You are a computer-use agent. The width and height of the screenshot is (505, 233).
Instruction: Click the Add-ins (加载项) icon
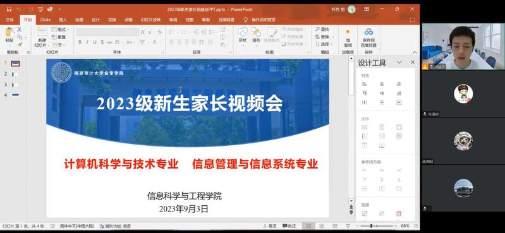coord(348,37)
